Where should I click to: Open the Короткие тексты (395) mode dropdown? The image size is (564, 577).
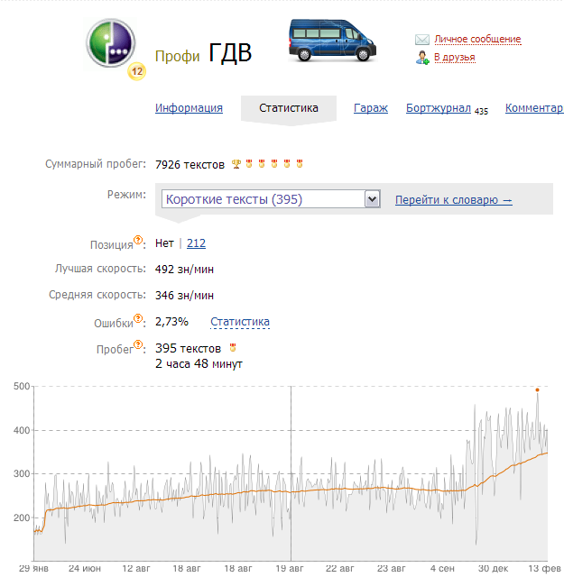point(271,199)
